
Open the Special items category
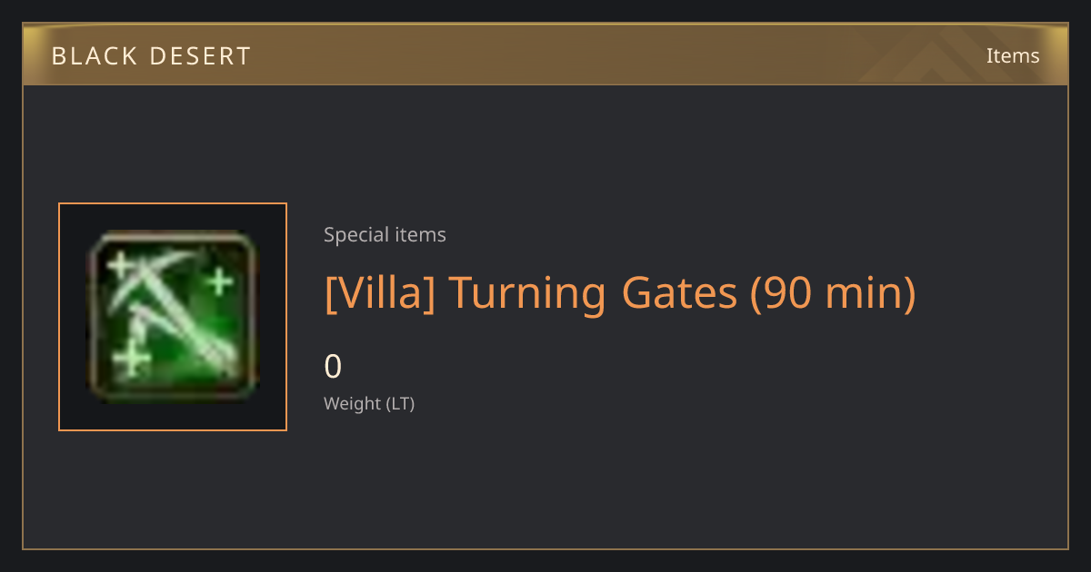click(385, 234)
